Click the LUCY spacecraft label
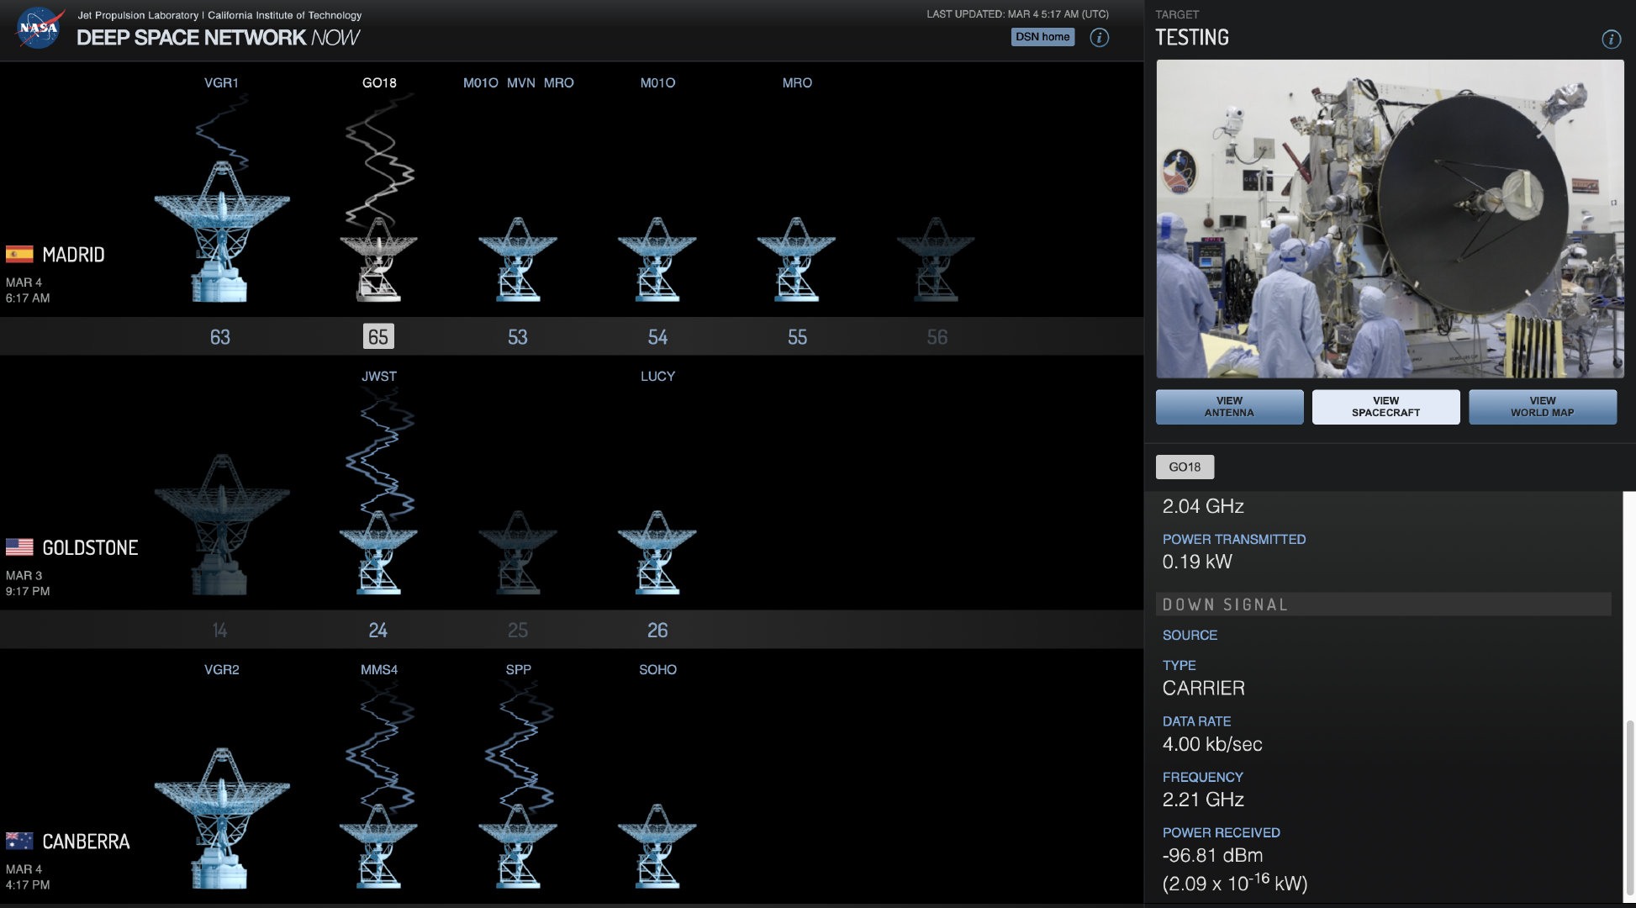The image size is (1636, 908). click(x=657, y=376)
